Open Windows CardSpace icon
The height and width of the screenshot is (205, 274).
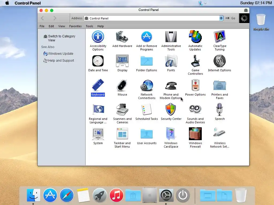point(171,134)
